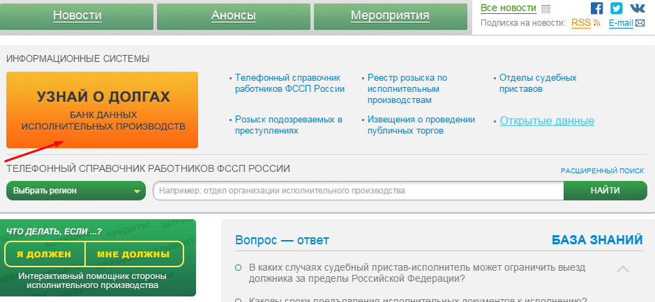This screenshot has height=302, width=655.
Task: Click the Узнай о долгах orange banner
Action: 103,110
